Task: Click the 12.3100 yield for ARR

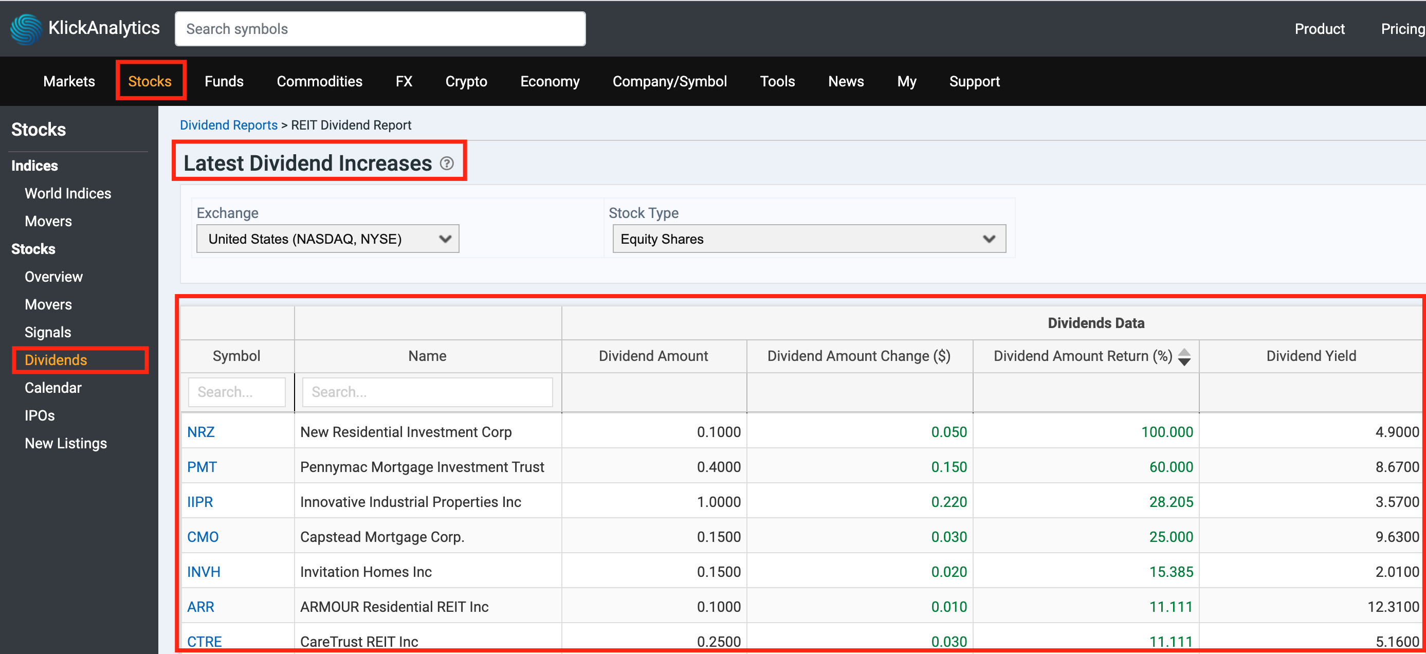Action: [x=1393, y=606]
